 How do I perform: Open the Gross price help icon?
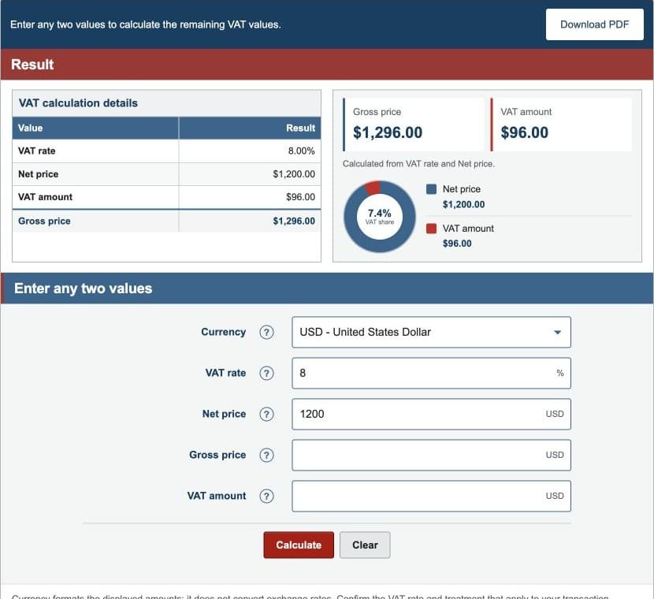coord(266,455)
